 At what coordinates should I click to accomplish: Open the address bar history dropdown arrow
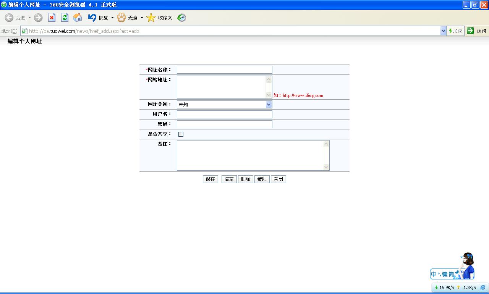coord(443,31)
